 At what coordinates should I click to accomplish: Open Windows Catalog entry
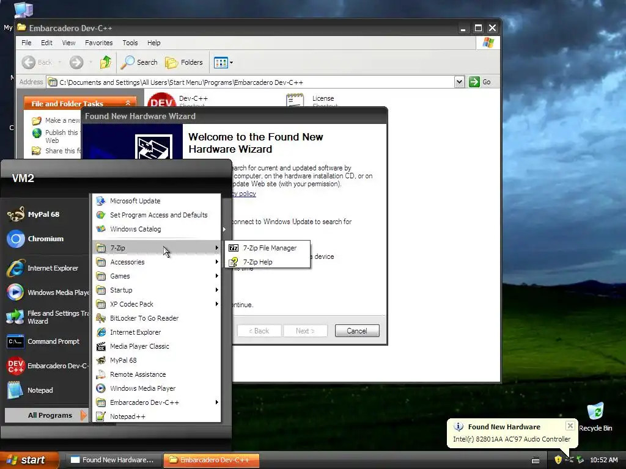pyautogui.click(x=156, y=229)
